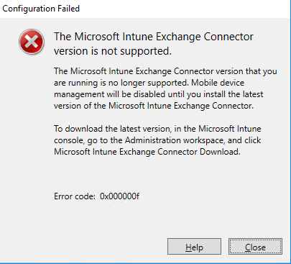The width and height of the screenshot is (291, 264).
Task: Click the line 'management will be disabled until you install'
Action: pyautogui.click(x=159, y=94)
